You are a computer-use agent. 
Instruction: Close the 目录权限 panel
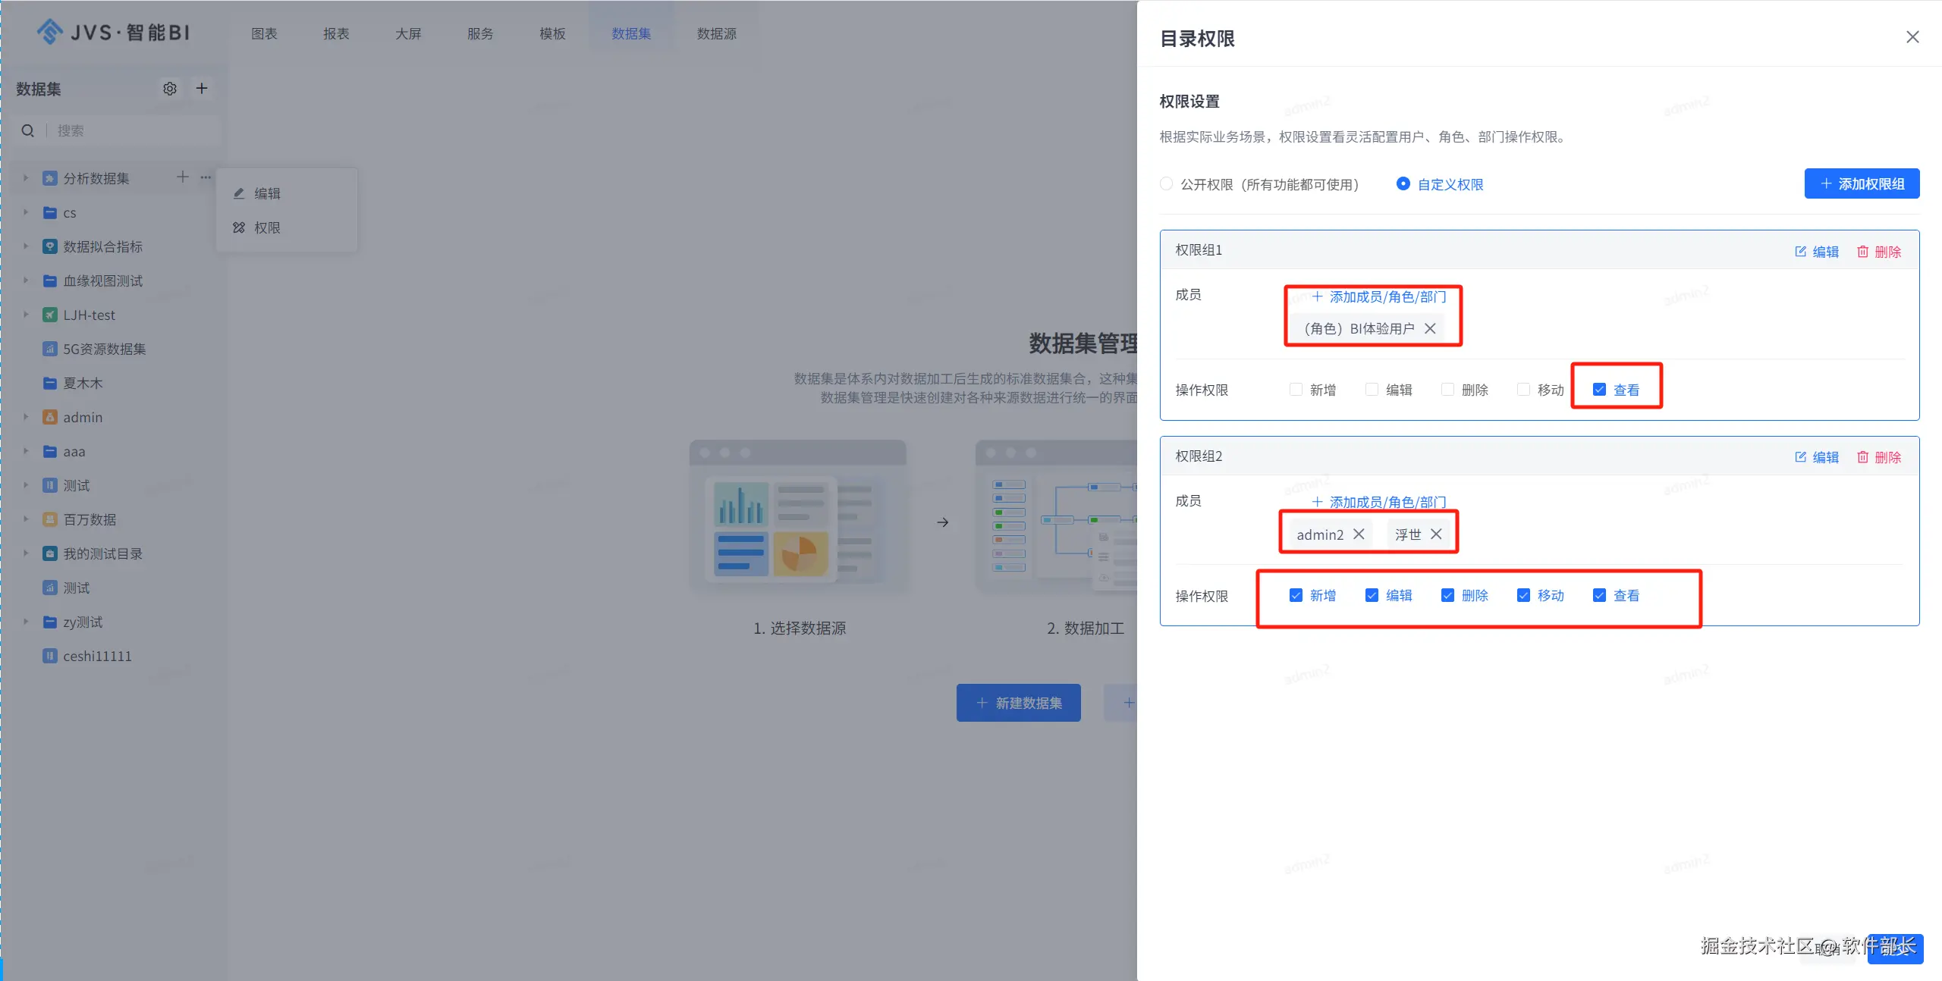(x=1912, y=37)
